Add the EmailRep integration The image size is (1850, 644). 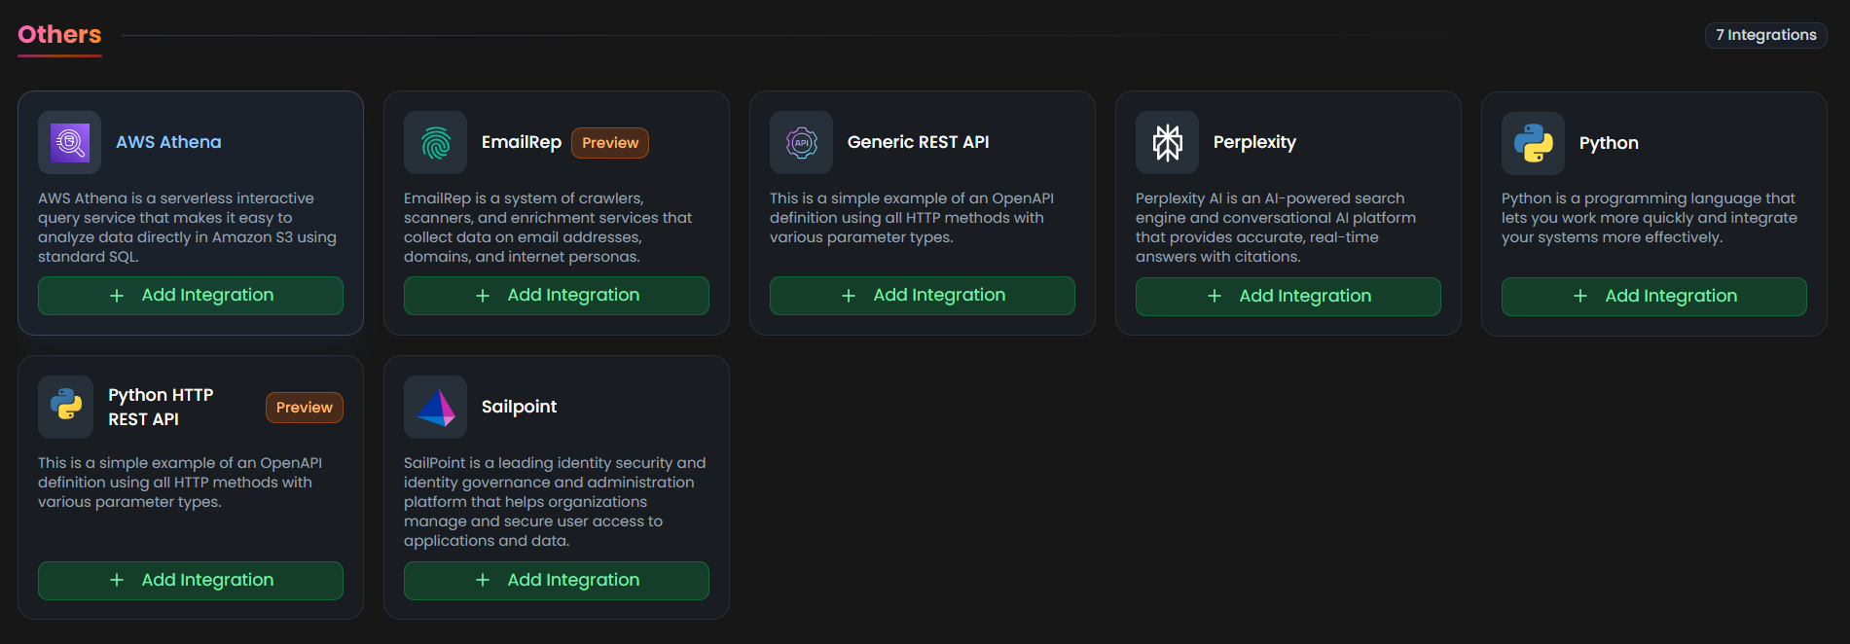pos(557,296)
